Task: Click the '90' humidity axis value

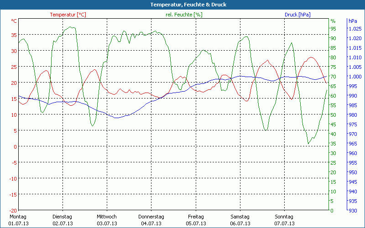Action: tap(334, 38)
